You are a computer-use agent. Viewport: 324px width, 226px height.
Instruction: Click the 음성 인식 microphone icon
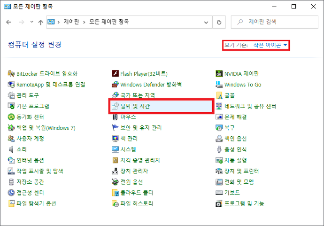219,149
